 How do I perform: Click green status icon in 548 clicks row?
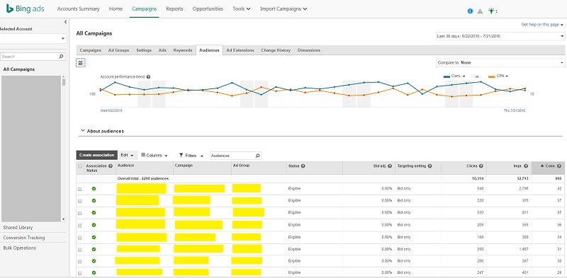pos(94,188)
